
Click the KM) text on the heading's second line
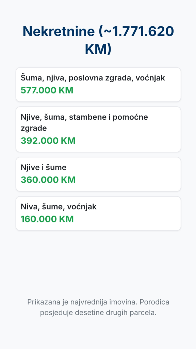click(98, 49)
